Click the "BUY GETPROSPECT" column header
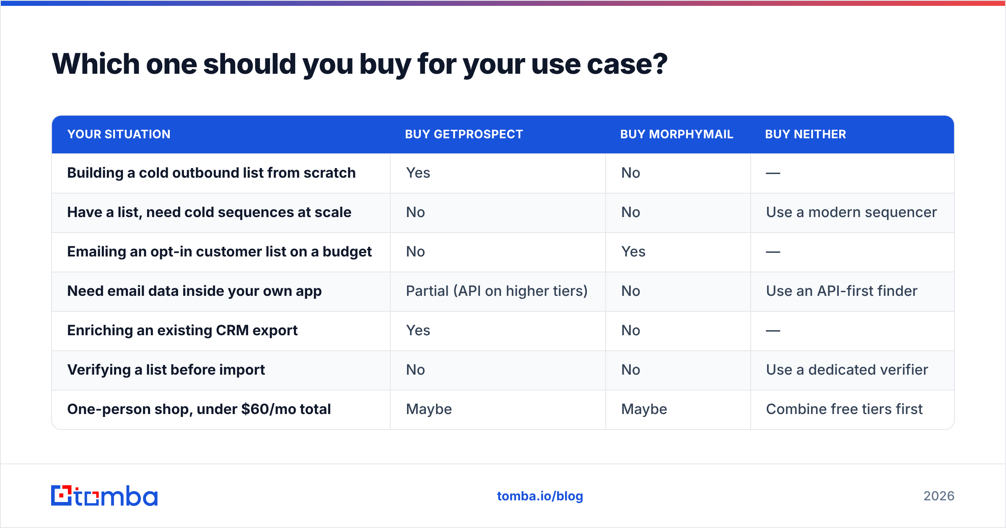 pos(464,134)
